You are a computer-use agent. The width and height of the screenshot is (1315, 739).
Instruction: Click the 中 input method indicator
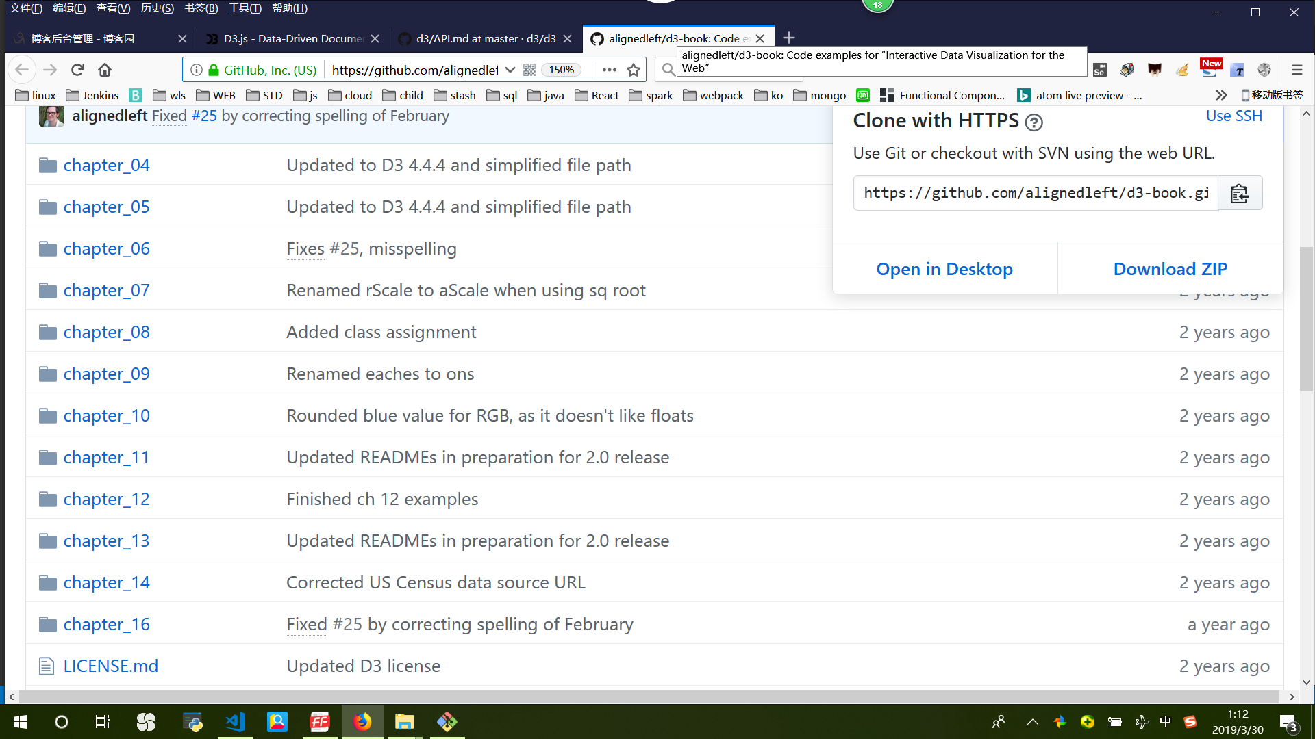(1166, 721)
